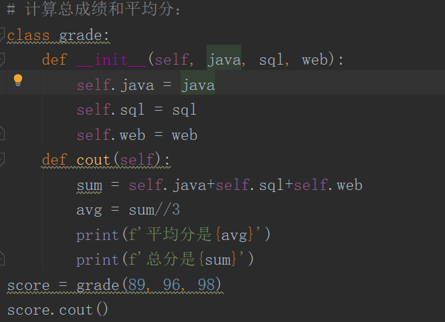
Task: Click self.java in the sum expression
Action: tap(168, 185)
